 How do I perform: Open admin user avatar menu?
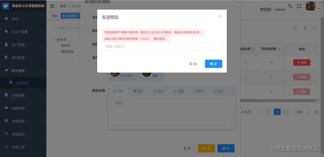click(310, 6)
